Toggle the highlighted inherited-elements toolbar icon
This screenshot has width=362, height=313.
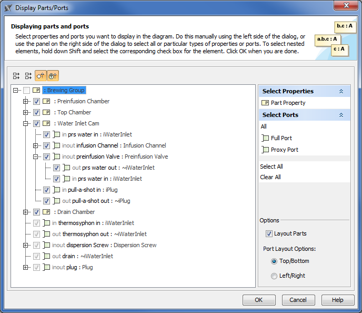pos(53,76)
